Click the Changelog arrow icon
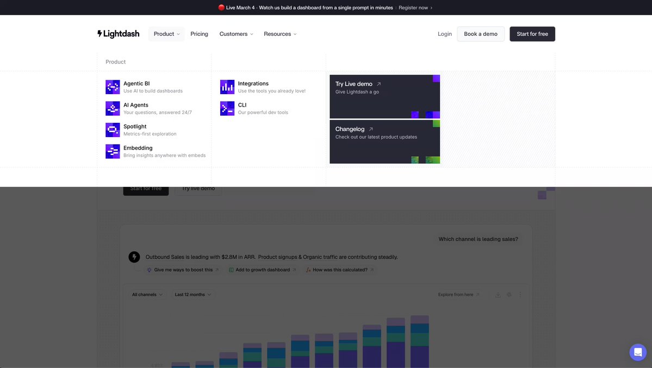 [x=371, y=129]
